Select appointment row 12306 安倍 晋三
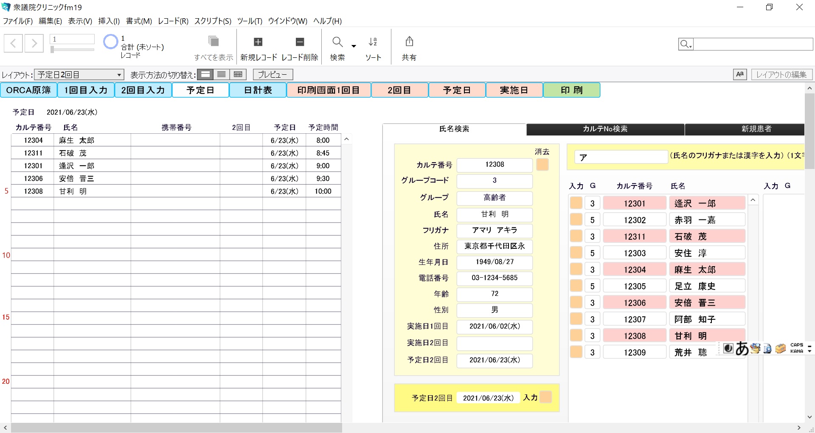 [176, 178]
